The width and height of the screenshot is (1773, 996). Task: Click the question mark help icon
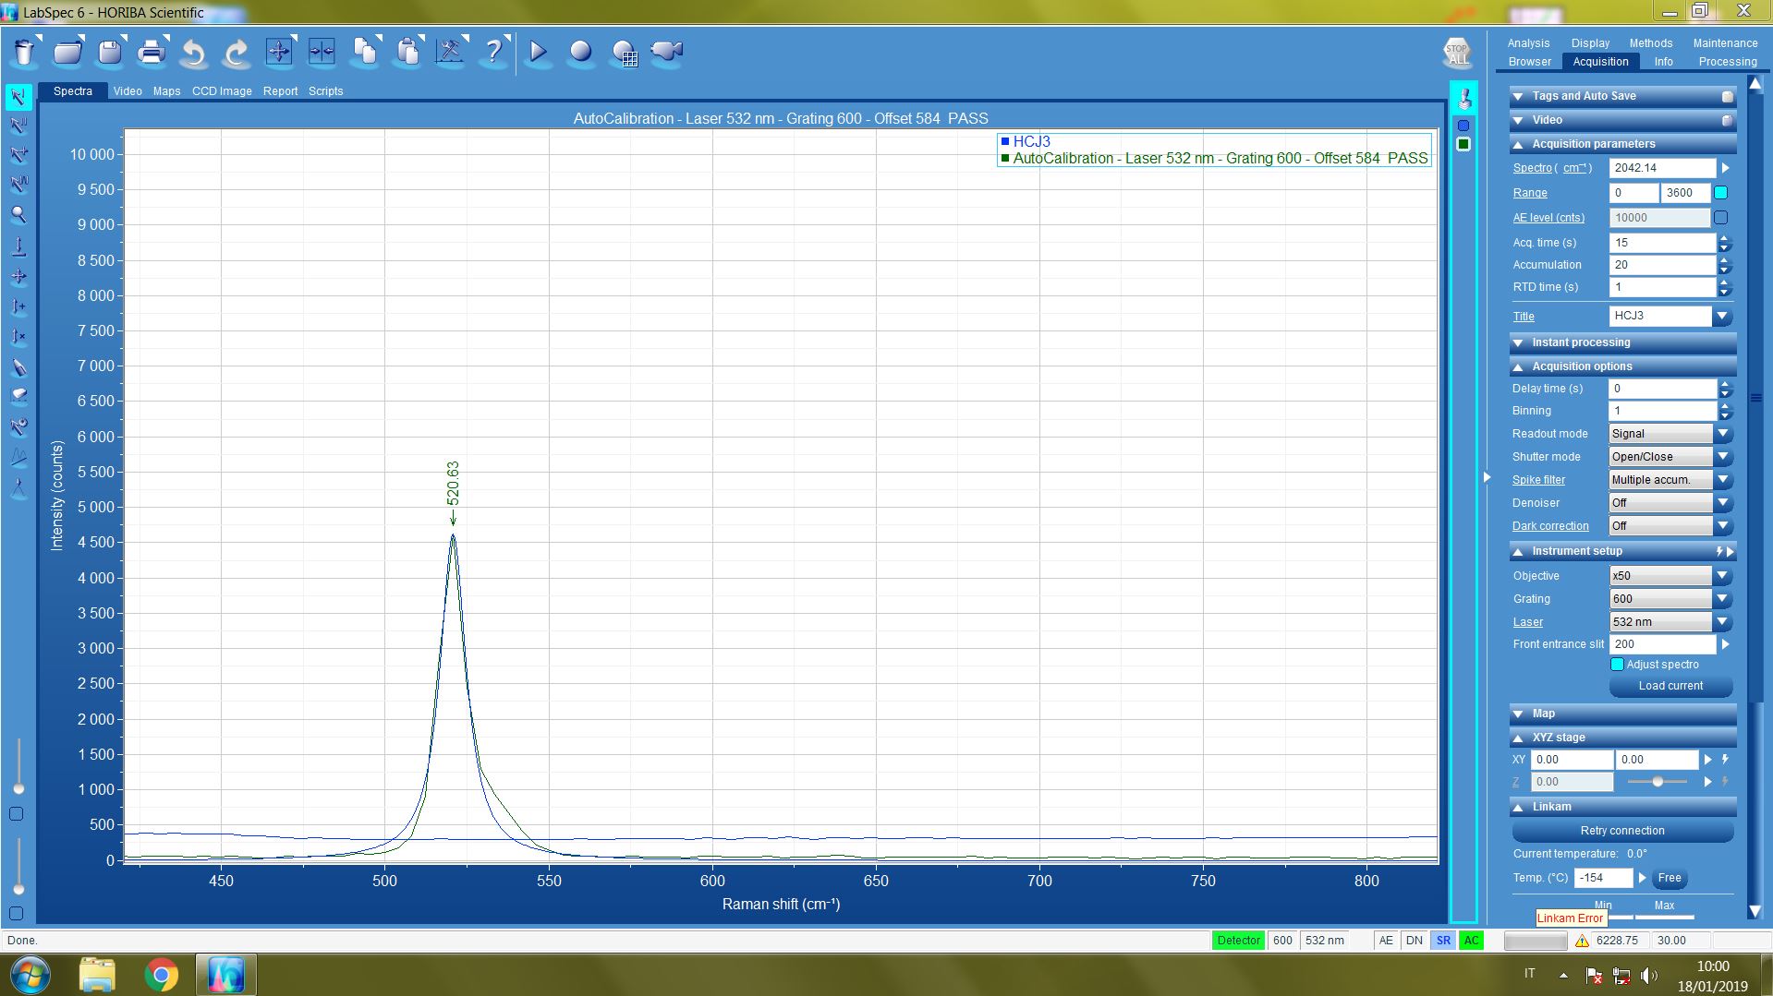493,53
